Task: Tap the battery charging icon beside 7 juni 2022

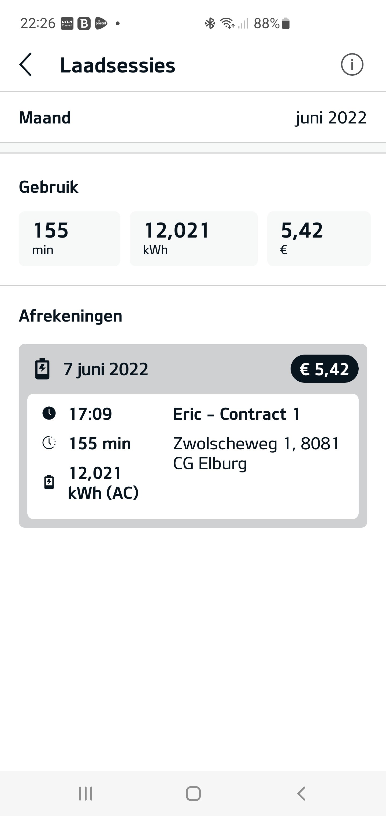Action: tap(42, 369)
